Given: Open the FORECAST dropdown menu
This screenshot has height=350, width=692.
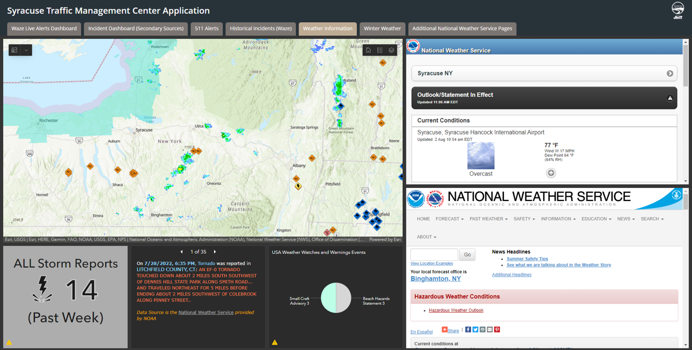Looking at the screenshot, I should (450, 219).
